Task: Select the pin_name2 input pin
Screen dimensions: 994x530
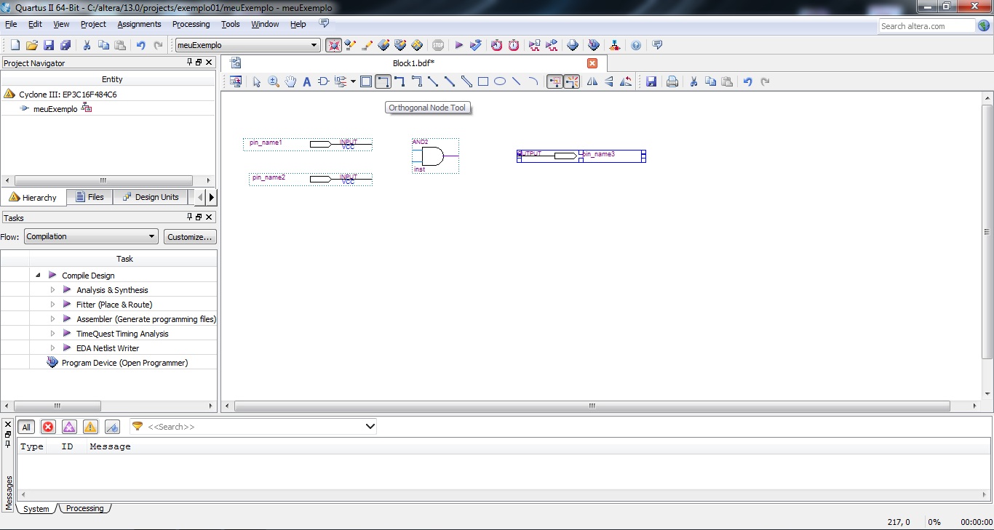Action: [311, 179]
